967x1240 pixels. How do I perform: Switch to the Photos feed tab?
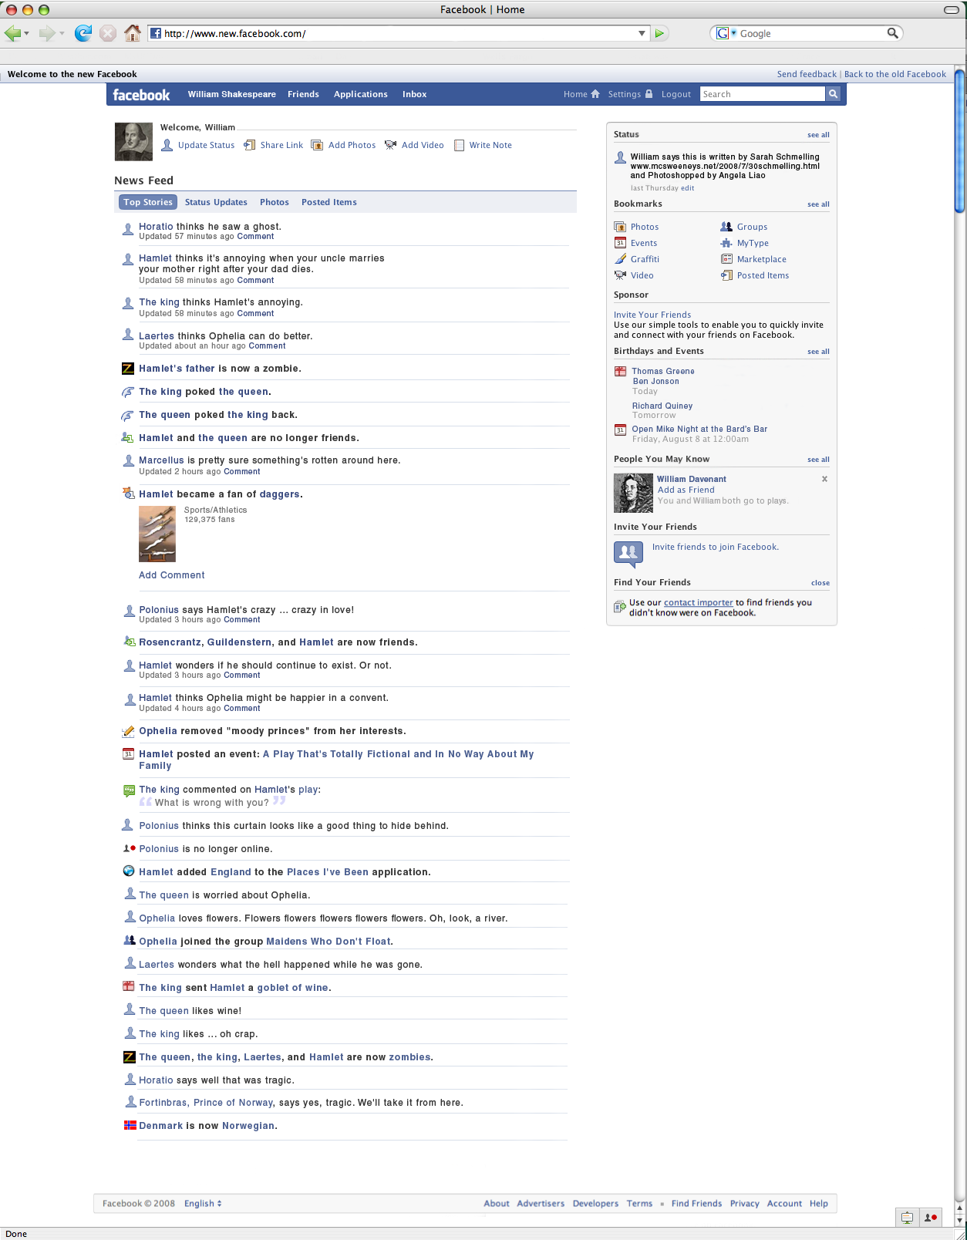275,202
